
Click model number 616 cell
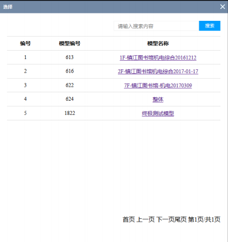pyautogui.click(x=70, y=71)
